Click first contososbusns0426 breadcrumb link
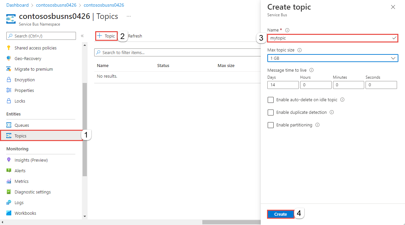405x225 pixels. click(x=56, y=5)
